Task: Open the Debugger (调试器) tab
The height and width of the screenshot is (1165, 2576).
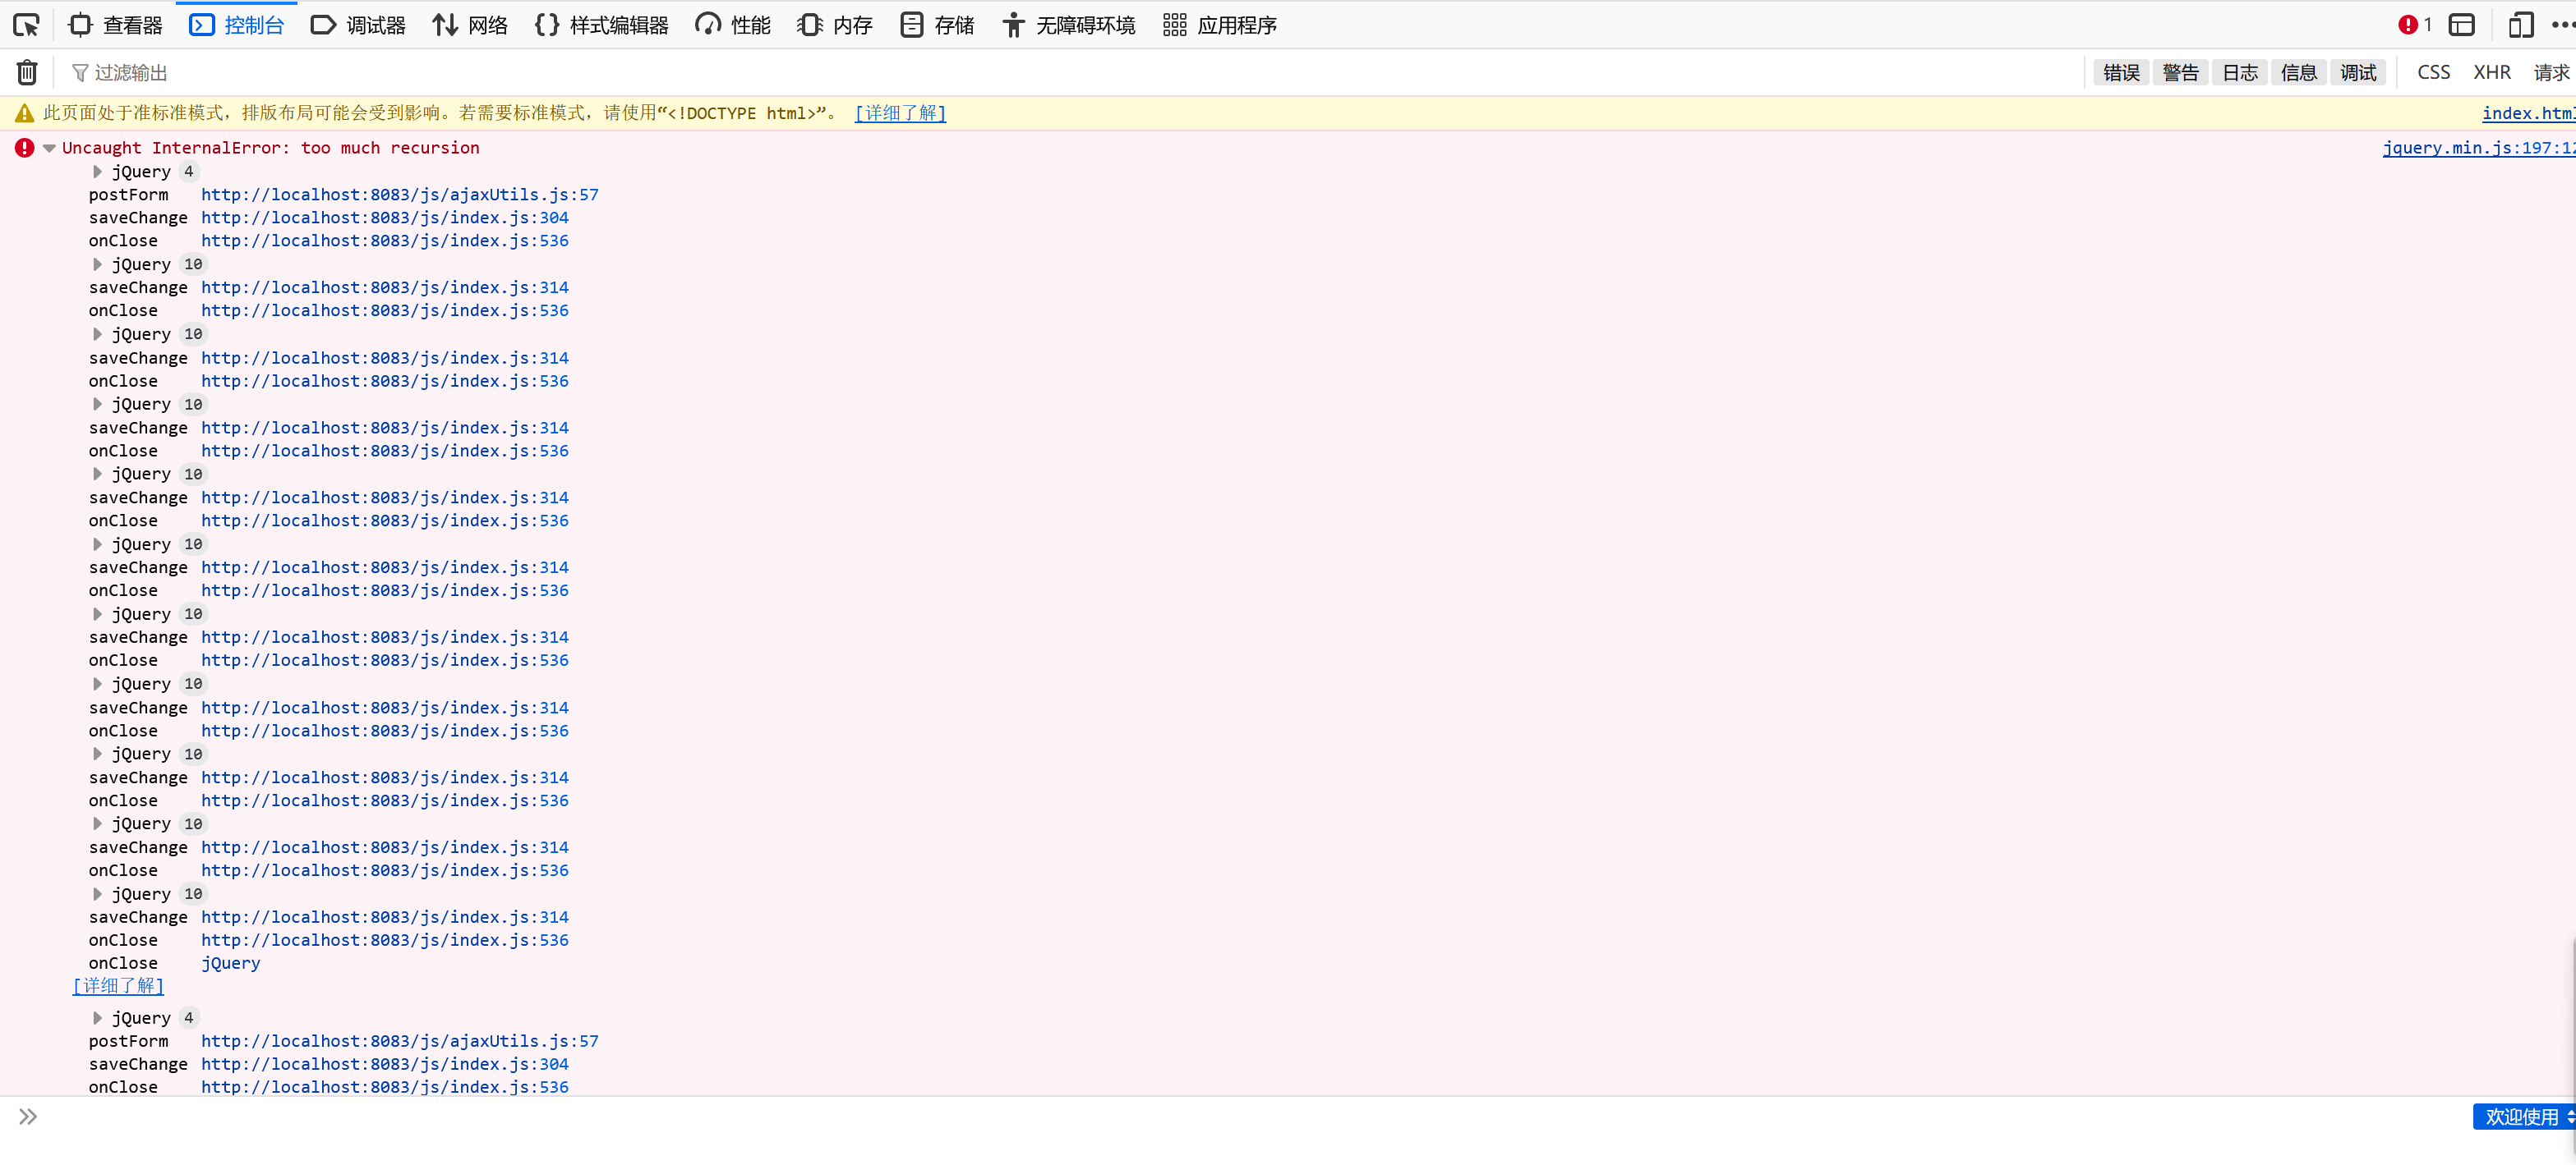Action: click(358, 25)
